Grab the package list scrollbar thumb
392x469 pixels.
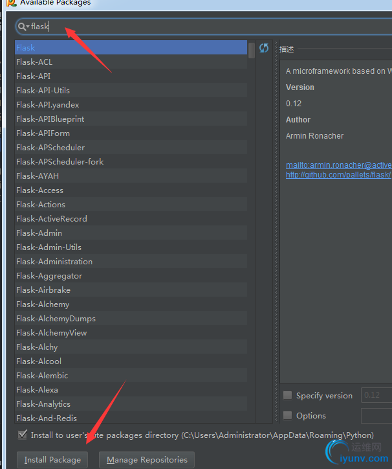(x=252, y=51)
